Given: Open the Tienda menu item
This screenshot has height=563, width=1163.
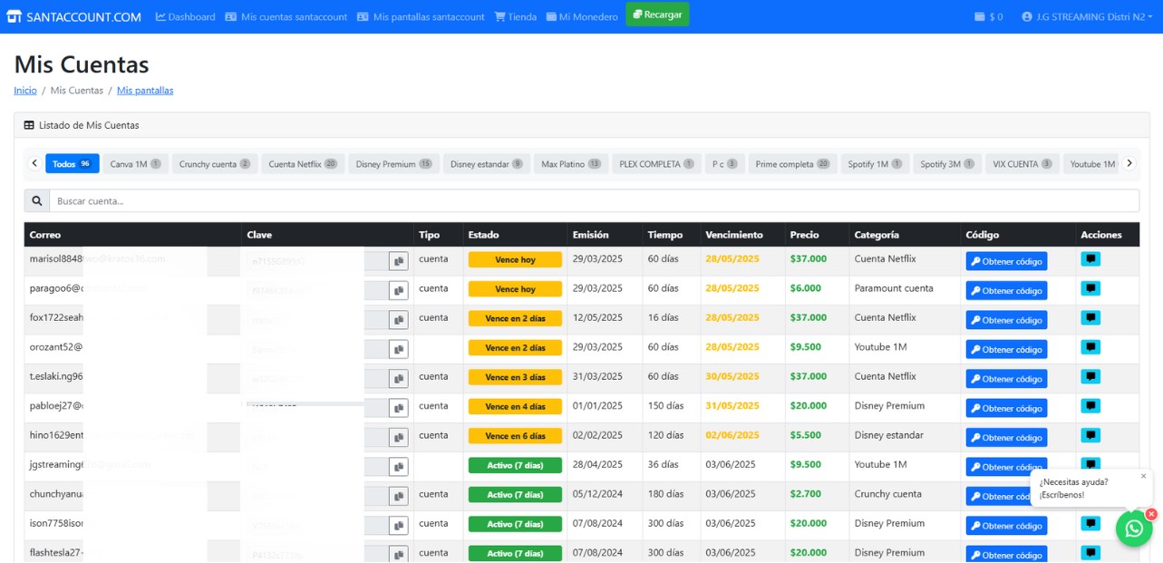Looking at the screenshot, I should (x=515, y=16).
